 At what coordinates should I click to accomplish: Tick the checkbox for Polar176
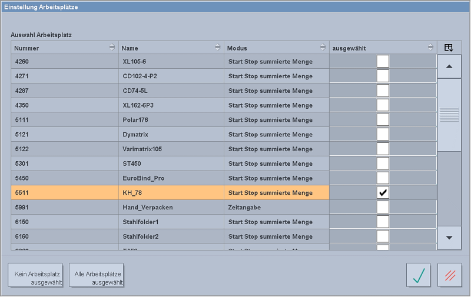click(383, 119)
